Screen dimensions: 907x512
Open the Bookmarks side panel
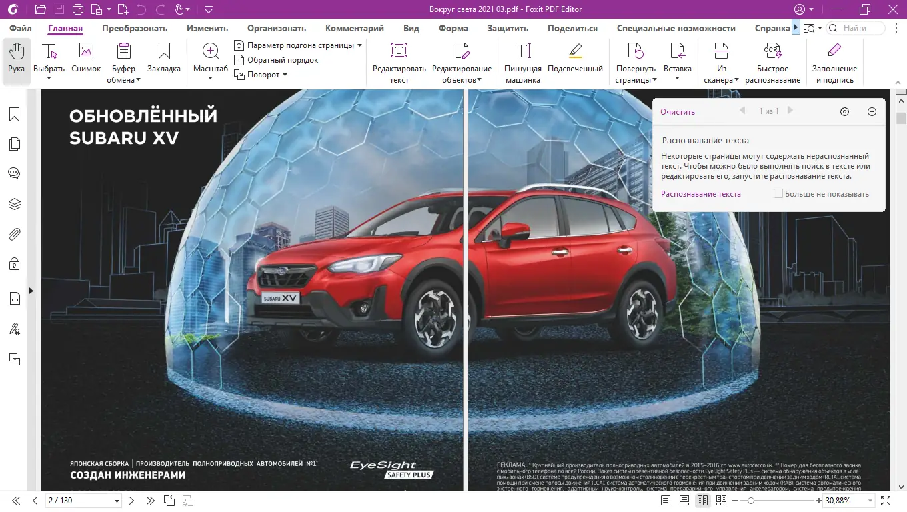15,115
